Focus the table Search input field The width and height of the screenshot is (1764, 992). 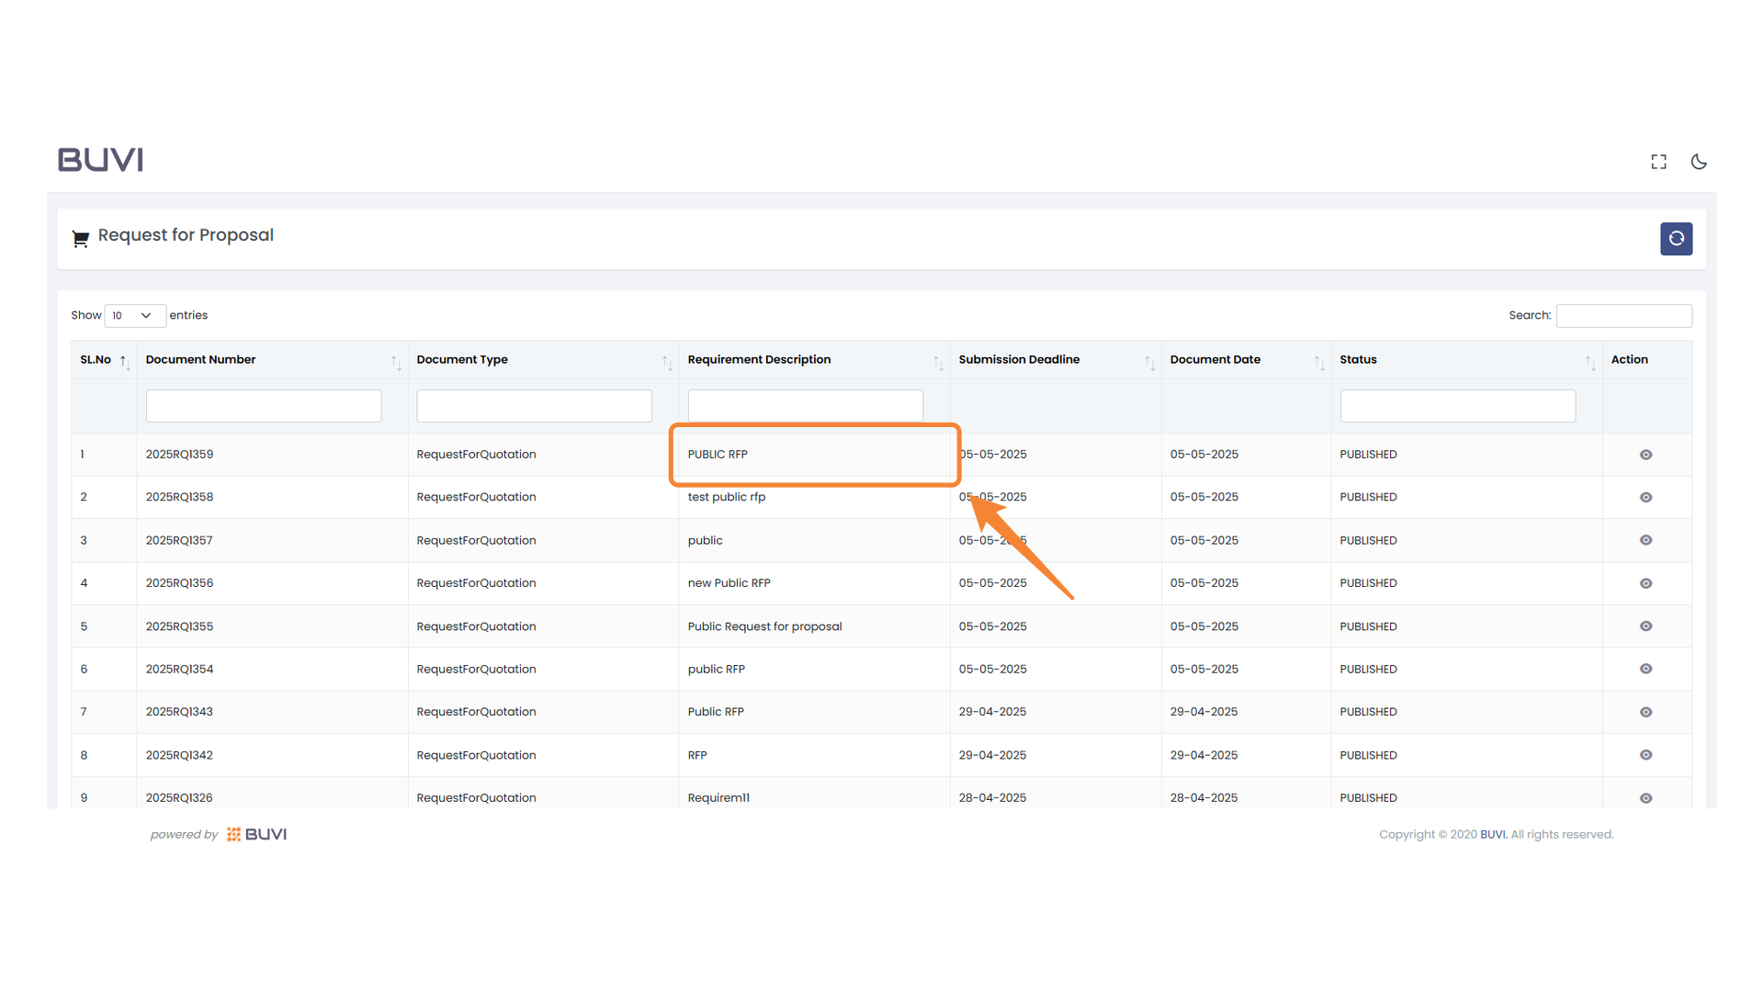(x=1623, y=315)
